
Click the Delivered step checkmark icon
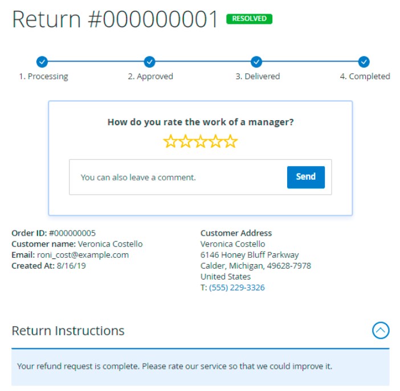pyautogui.click(x=256, y=61)
